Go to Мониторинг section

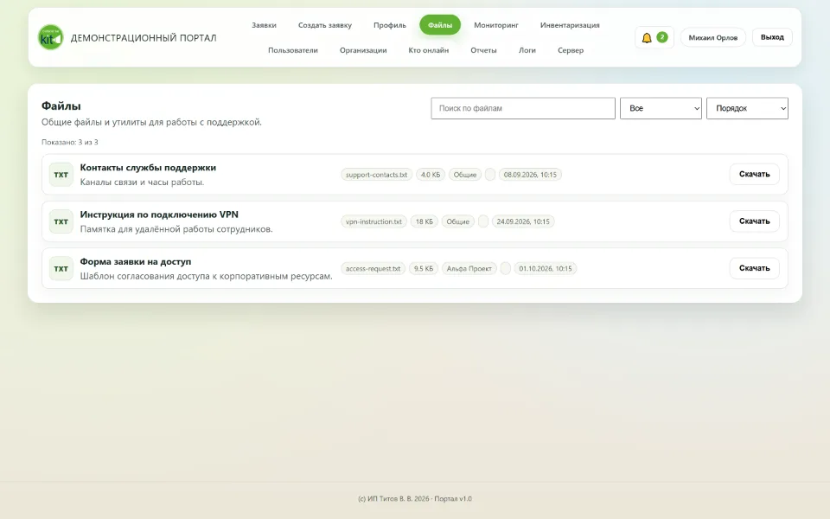click(x=496, y=25)
